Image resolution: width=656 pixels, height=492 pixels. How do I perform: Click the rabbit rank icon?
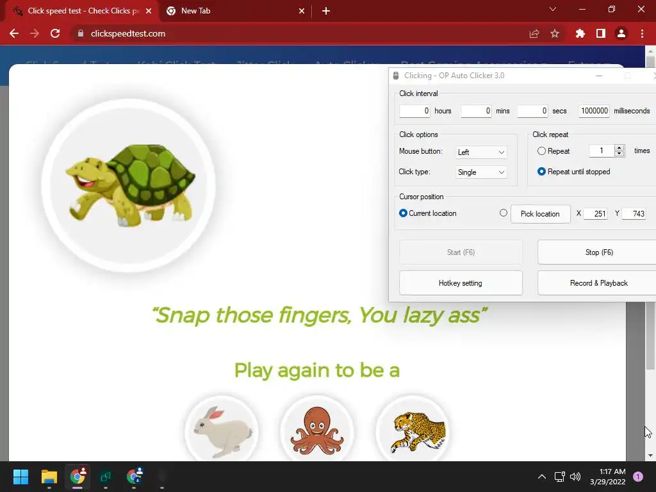222,430
